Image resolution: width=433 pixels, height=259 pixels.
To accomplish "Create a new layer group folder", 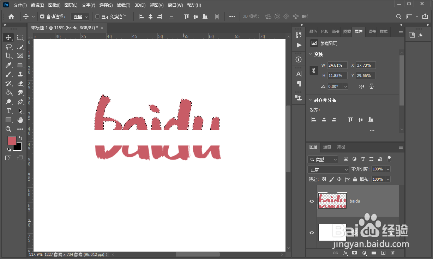I will (374, 253).
